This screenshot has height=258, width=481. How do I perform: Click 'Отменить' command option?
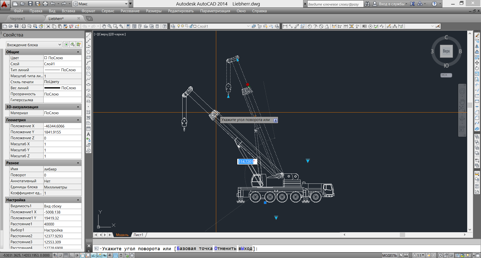tap(225, 248)
